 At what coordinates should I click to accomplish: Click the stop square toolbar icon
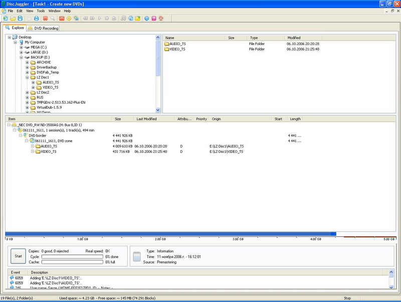pos(107,19)
